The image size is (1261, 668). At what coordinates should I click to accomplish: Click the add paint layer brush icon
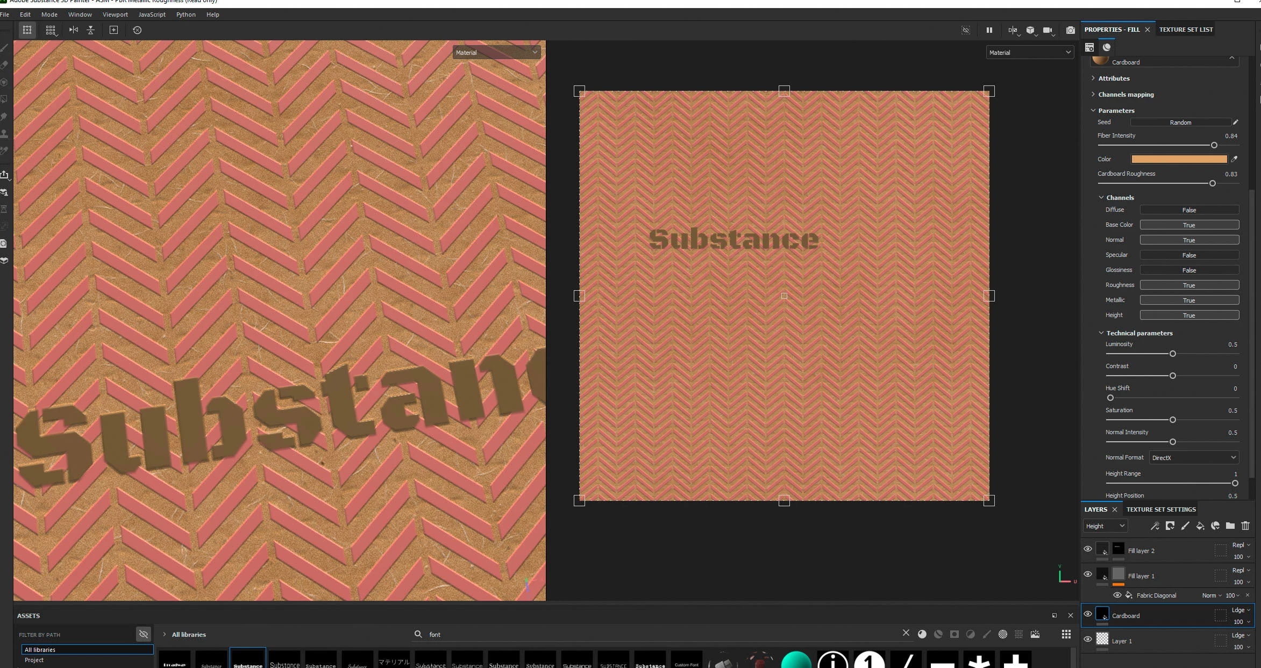[x=1185, y=526]
